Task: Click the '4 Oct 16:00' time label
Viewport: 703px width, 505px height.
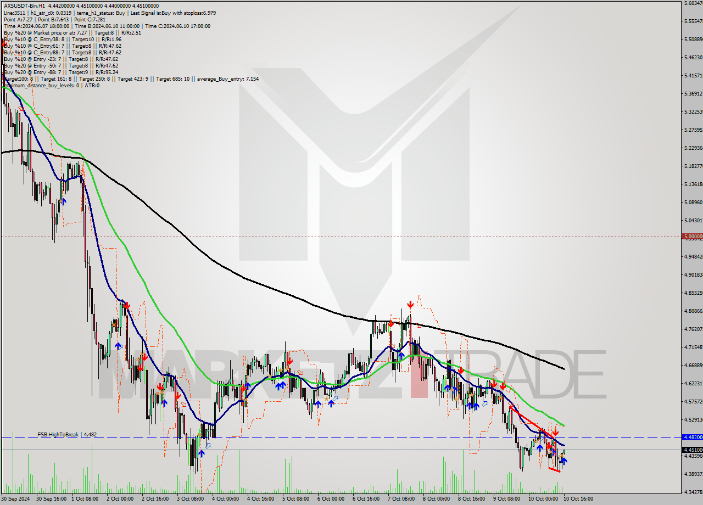Action: (260, 499)
